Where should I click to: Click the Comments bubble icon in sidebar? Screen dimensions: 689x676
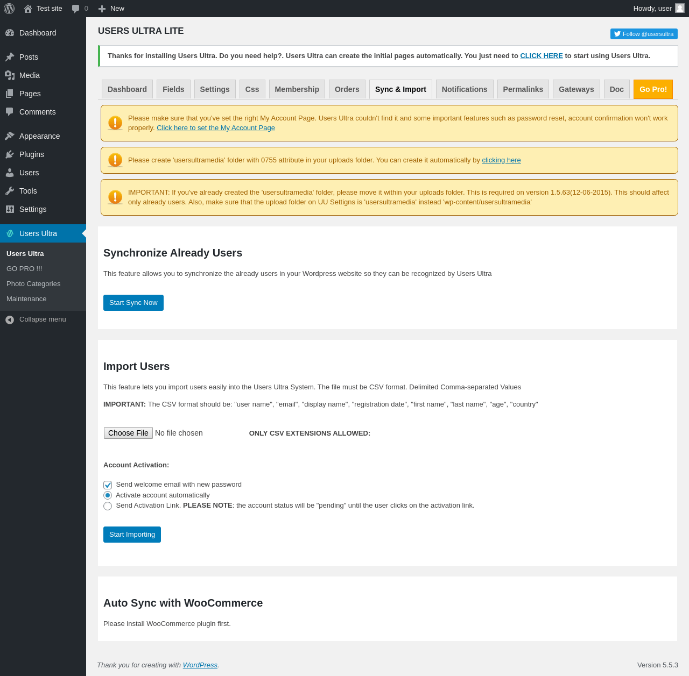(10, 112)
